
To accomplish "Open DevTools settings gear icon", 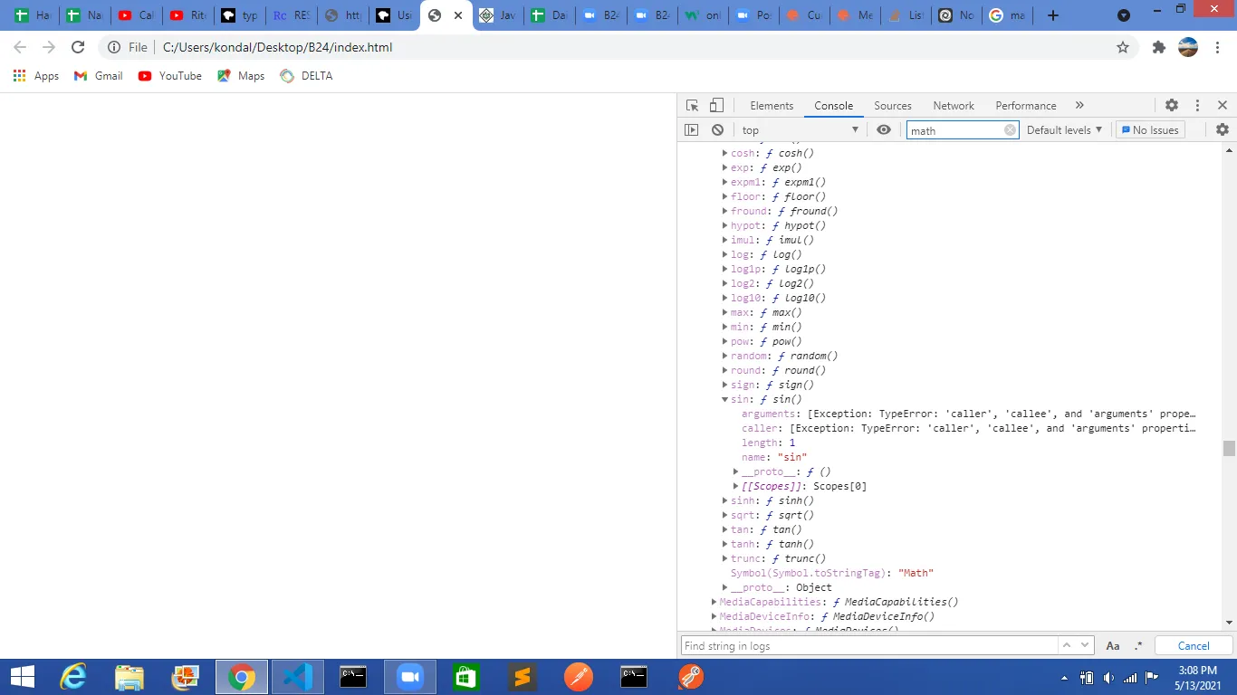I will pyautogui.click(x=1171, y=105).
